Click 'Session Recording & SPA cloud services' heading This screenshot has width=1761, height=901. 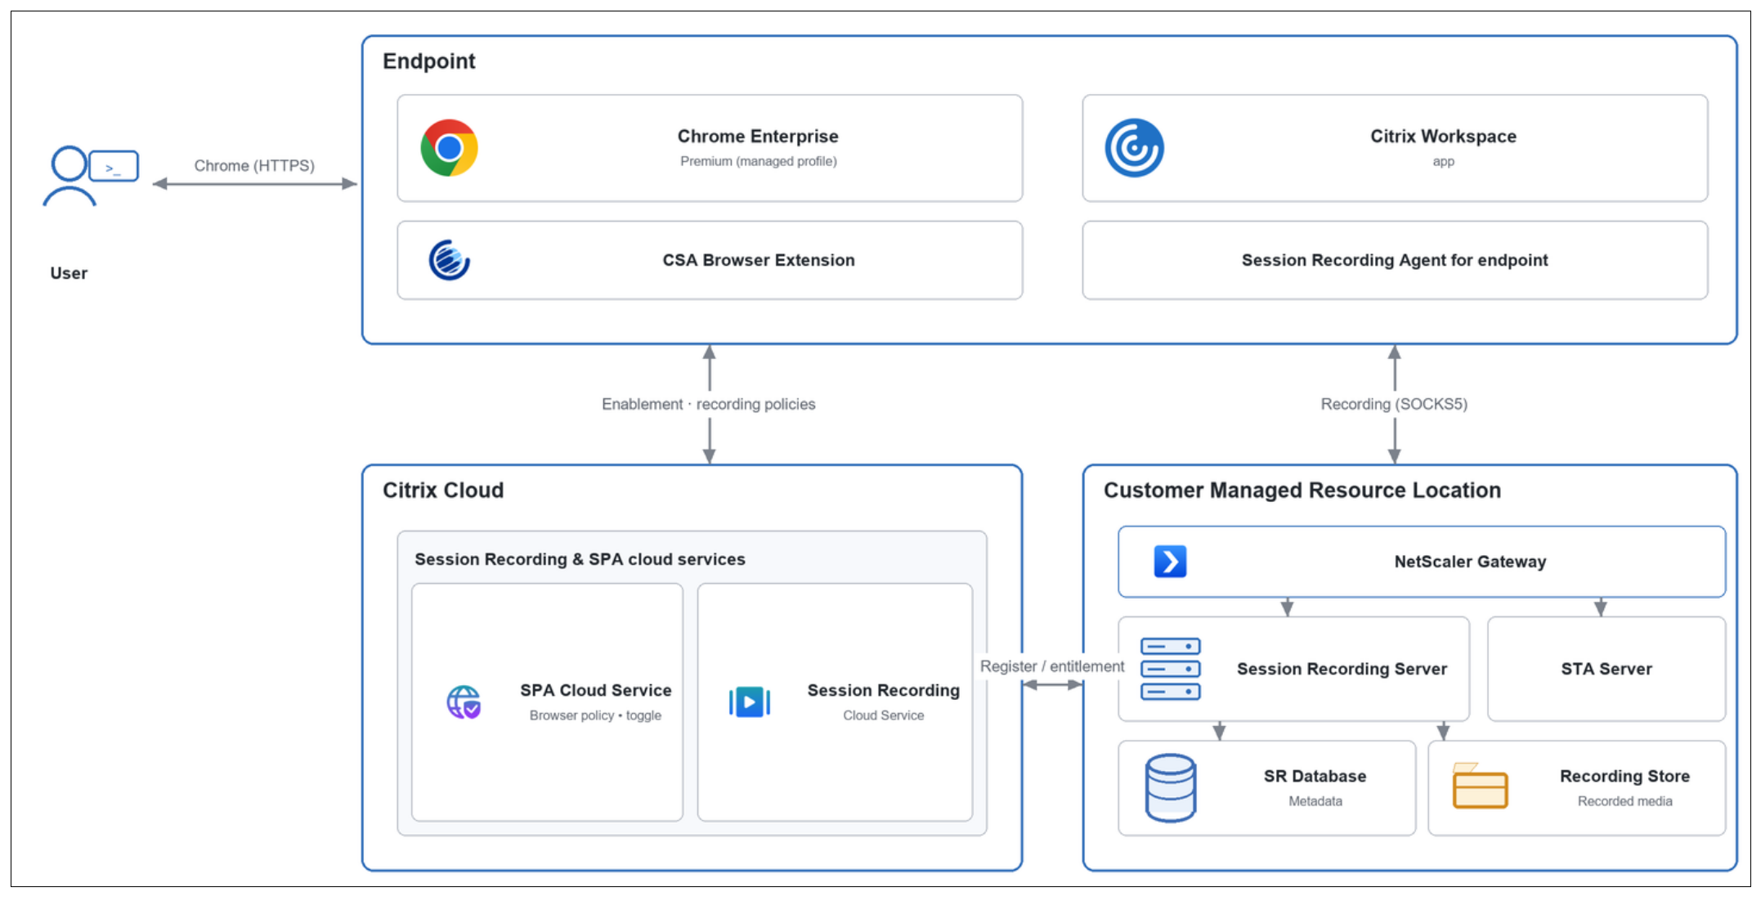[x=580, y=559]
